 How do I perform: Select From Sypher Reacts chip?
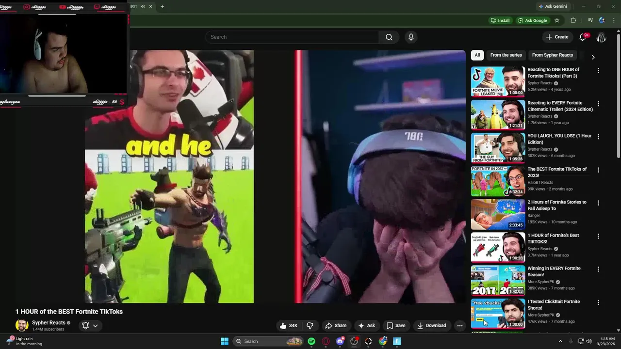553,55
